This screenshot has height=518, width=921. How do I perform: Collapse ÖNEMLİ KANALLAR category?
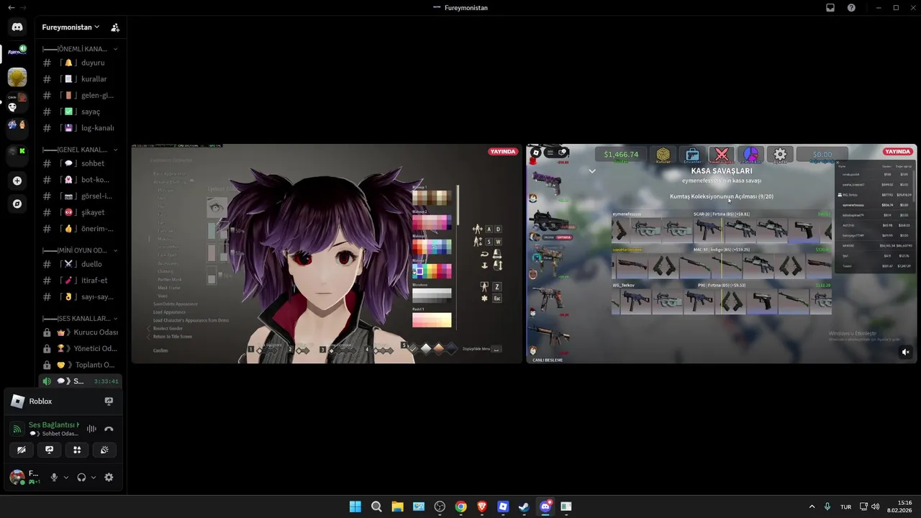[79, 49]
